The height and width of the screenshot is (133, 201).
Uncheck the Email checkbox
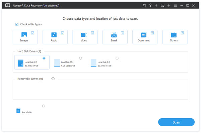122,33
